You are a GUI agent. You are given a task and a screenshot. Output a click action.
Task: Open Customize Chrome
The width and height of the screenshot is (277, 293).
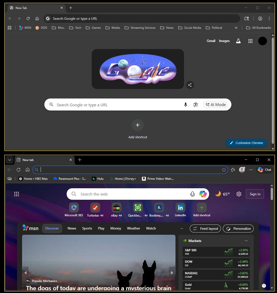pos(246,143)
